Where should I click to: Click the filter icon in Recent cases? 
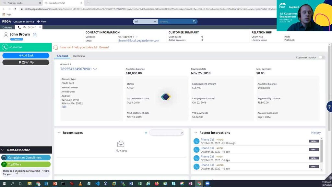[146, 133]
